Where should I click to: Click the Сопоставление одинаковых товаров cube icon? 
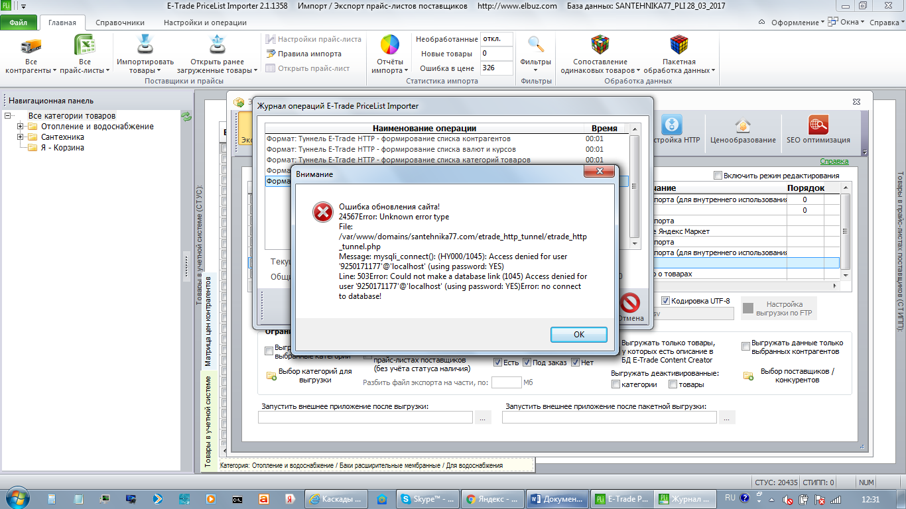click(600, 45)
